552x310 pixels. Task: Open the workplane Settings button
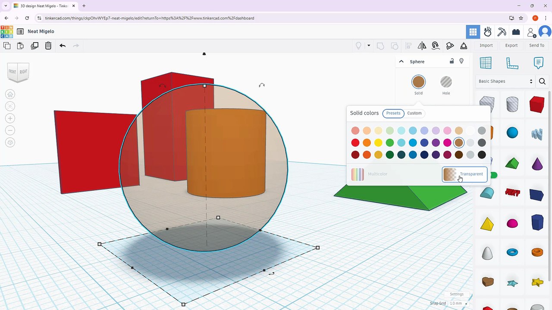457,294
